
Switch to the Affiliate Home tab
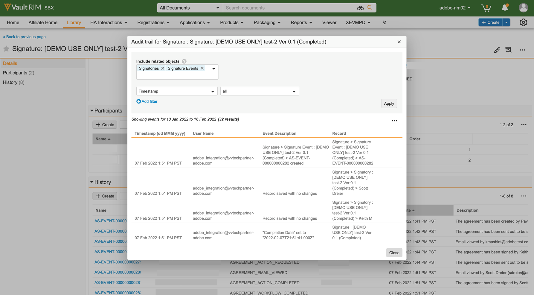click(43, 22)
